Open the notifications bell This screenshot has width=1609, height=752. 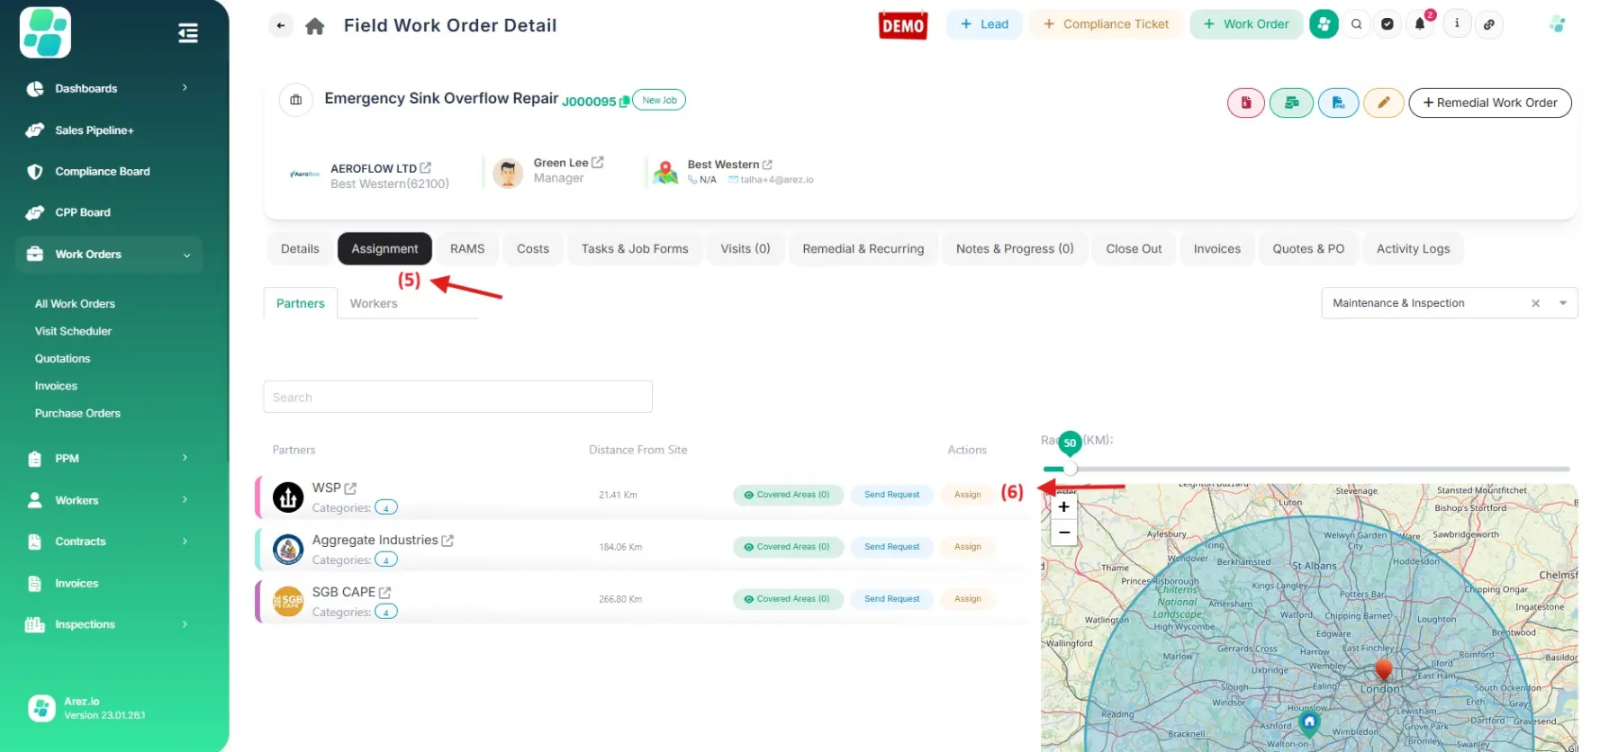click(1420, 24)
